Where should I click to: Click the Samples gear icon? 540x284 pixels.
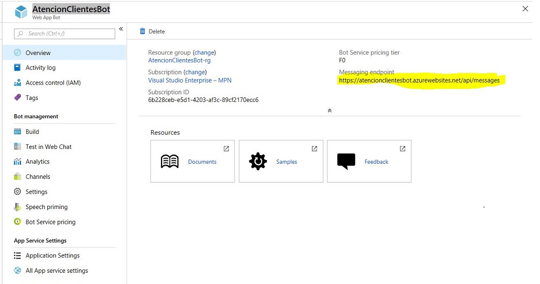point(258,161)
